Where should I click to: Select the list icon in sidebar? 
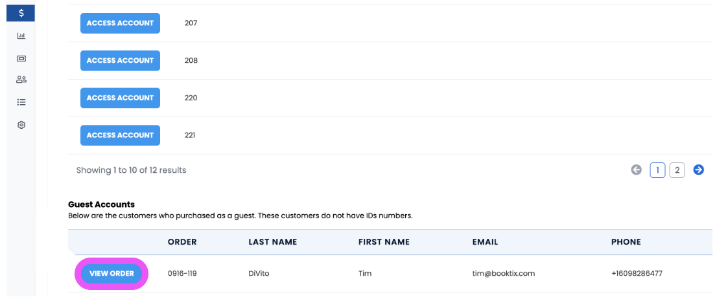click(21, 102)
